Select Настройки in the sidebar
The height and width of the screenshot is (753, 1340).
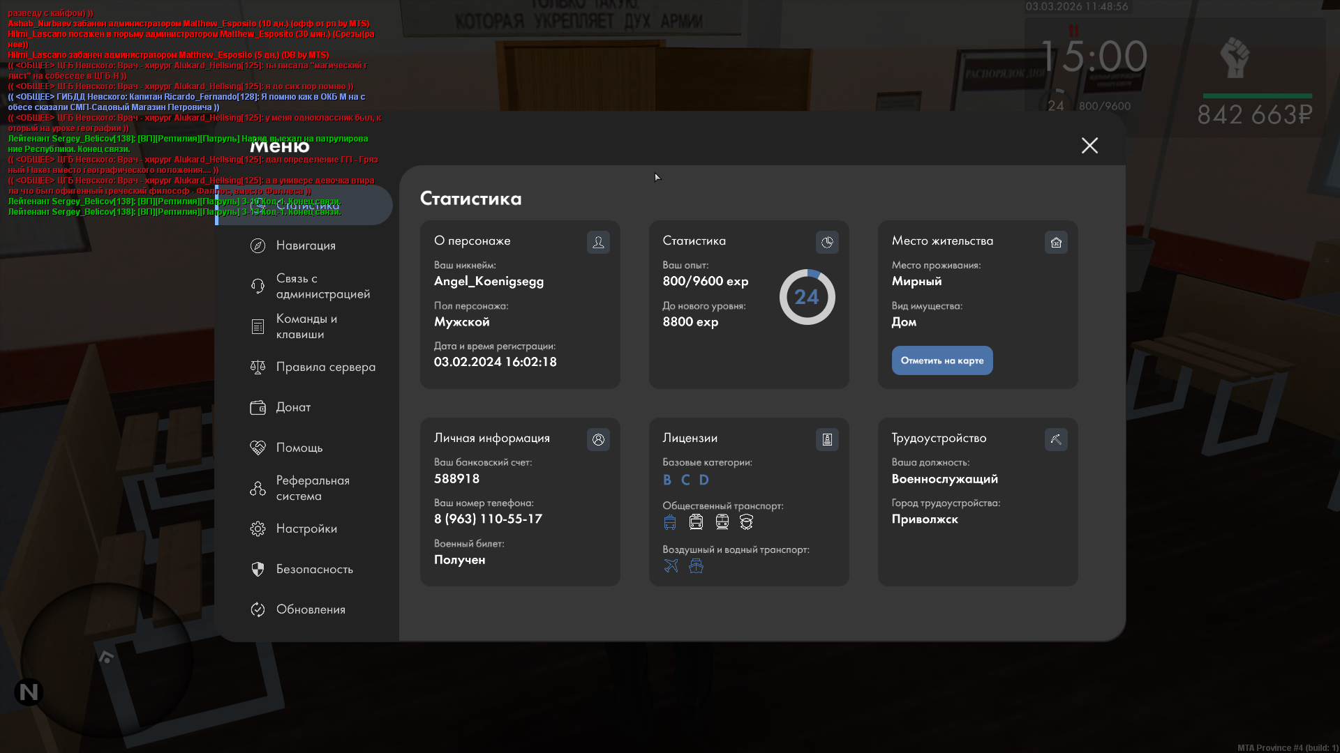306,528
